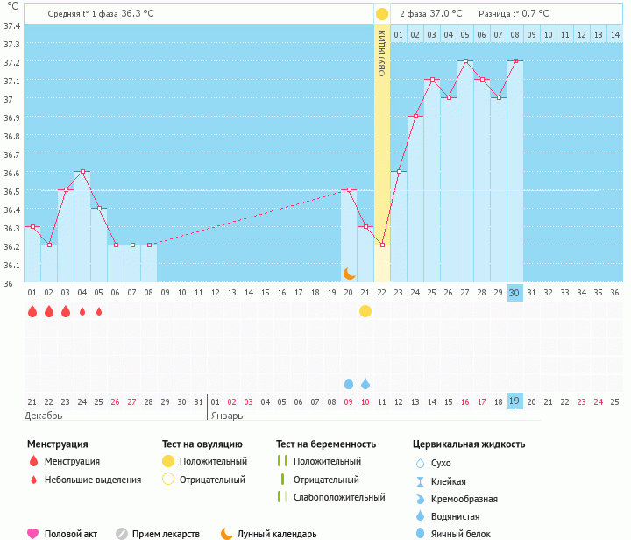Click the grey Прием лекарств pill icon
Viewport: 631px width, 540px height.
[x=122, y=533]
